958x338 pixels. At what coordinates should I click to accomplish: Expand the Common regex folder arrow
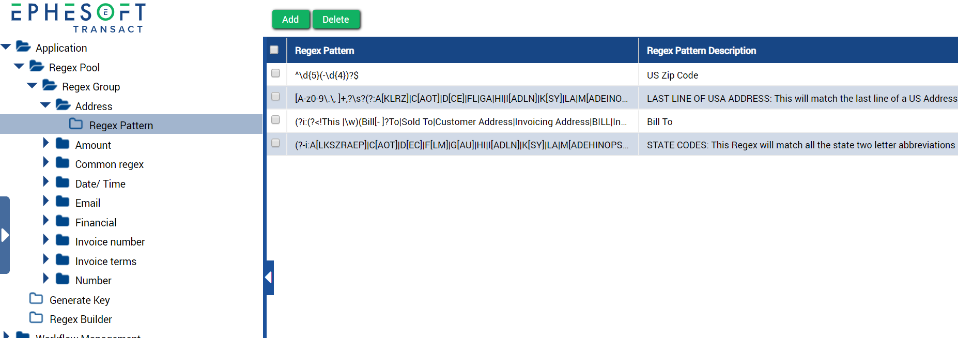tap(46, 162)
